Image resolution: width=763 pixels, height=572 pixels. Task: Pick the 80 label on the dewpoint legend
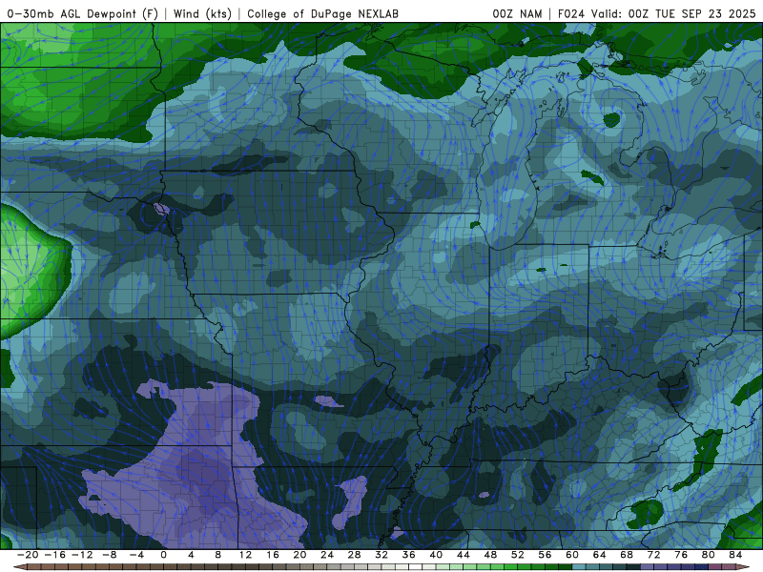(x=709, y=555)
